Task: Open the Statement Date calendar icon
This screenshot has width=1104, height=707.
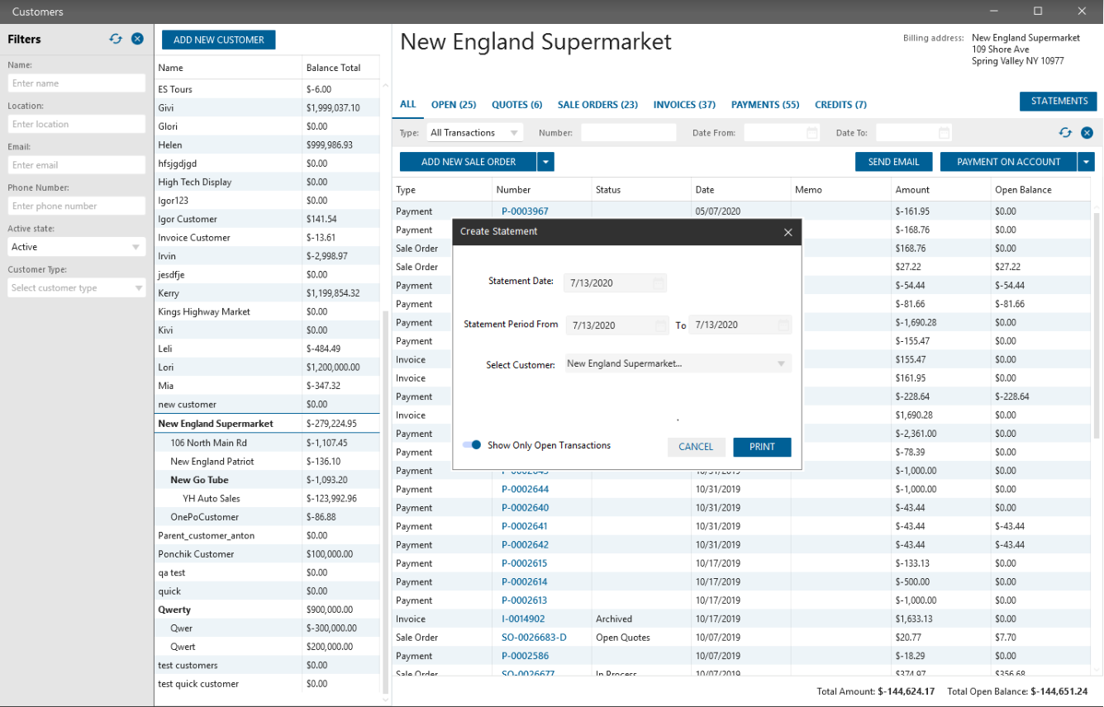Action: [658, 283]
